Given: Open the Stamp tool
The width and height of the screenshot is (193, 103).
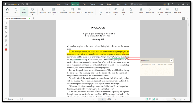Looking at the screenshot, I should tap(141, 10).
